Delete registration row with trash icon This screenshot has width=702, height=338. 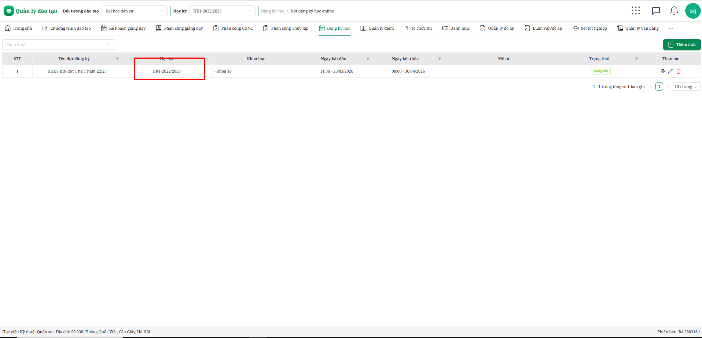(679, 71)
